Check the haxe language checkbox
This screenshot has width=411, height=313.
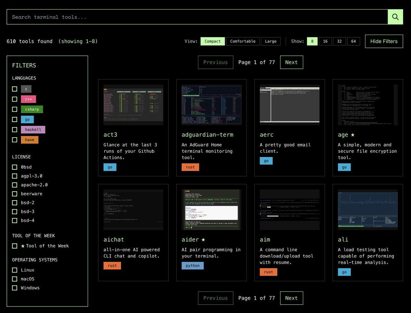[x=15, y=140]
